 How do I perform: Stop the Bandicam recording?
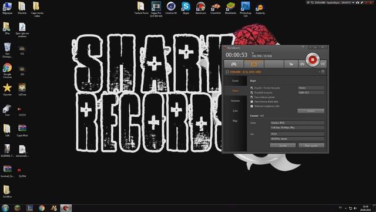point(312,59)
